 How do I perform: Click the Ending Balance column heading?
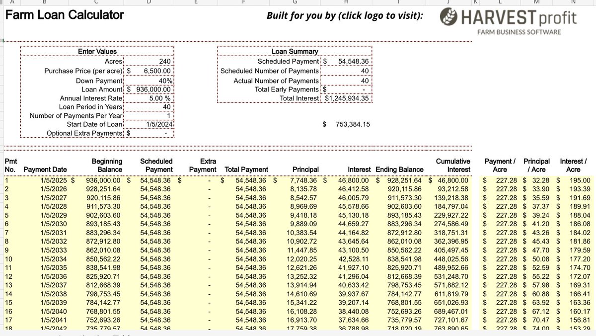click(400, 169)
